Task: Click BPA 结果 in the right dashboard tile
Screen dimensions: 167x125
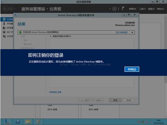Action: click(x=94, y=110)
